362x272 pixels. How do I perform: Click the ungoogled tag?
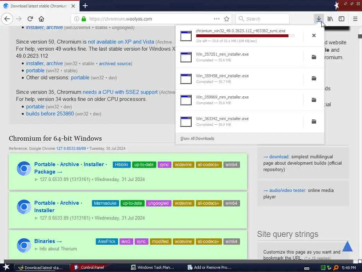[158, 203]
